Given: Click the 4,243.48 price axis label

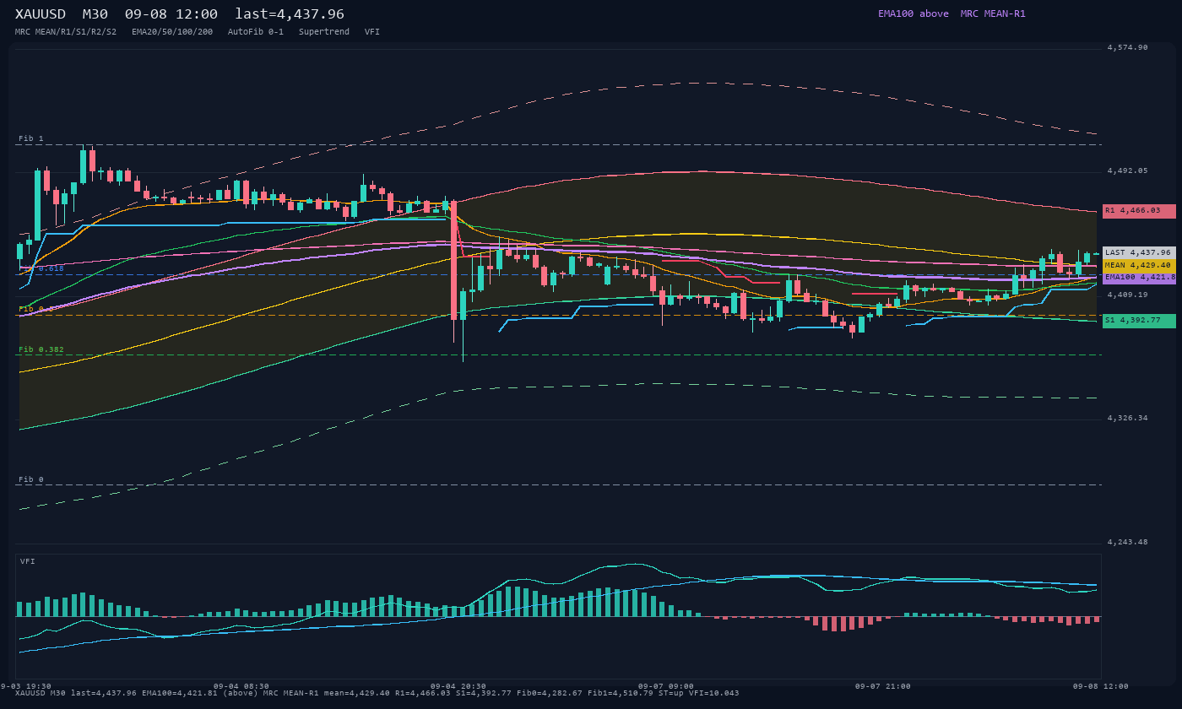Looking at the screenshot, I should [x=1127, y=542].
